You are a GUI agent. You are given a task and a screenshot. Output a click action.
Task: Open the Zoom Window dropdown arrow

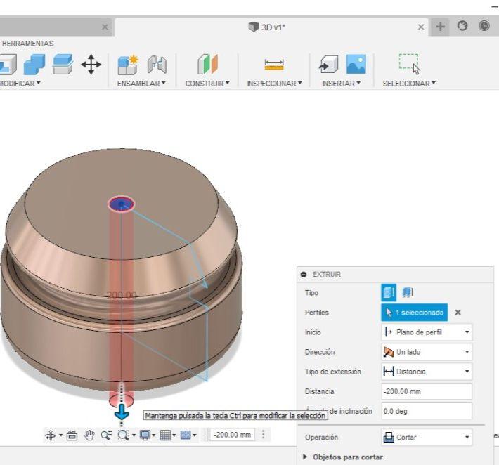(134, 435)
